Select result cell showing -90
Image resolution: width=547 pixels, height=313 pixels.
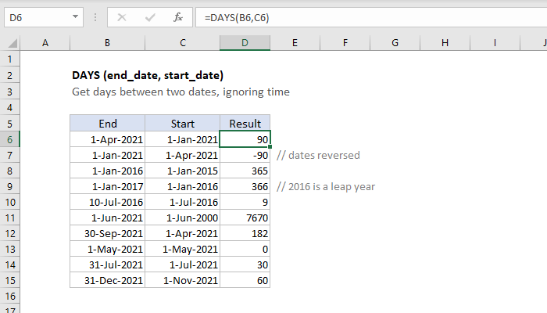point(245,155)
